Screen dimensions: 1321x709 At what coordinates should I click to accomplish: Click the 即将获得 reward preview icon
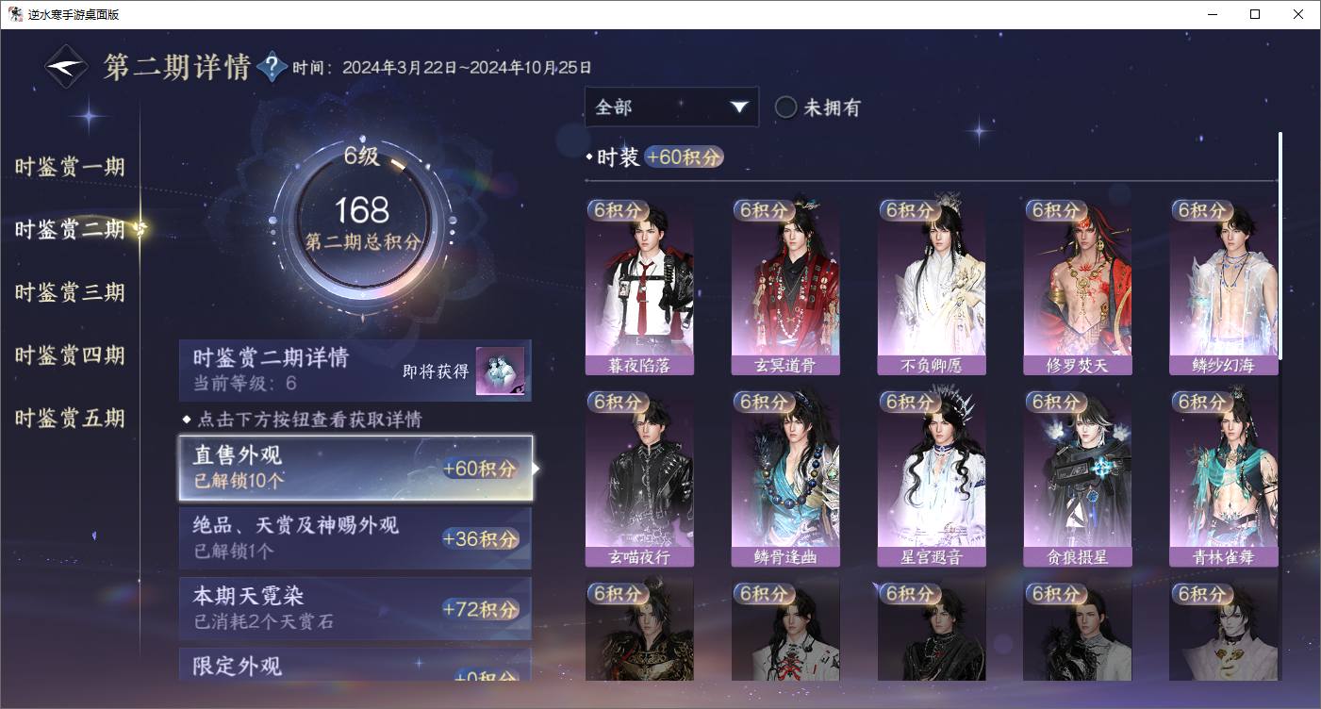[500, 371]
